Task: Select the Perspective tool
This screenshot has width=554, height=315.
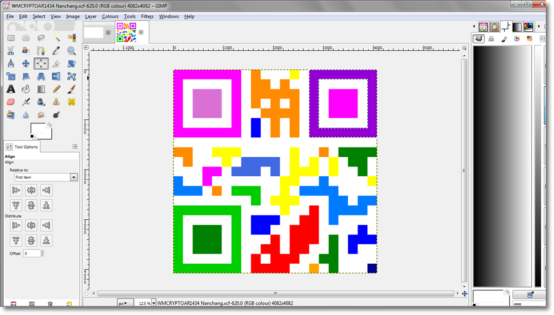Action: coord(41,76)
